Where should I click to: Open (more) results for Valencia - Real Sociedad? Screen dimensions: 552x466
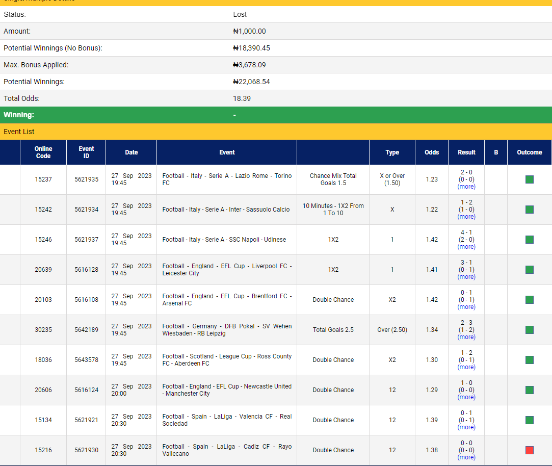pyautogui.click(x=466, y=427)
